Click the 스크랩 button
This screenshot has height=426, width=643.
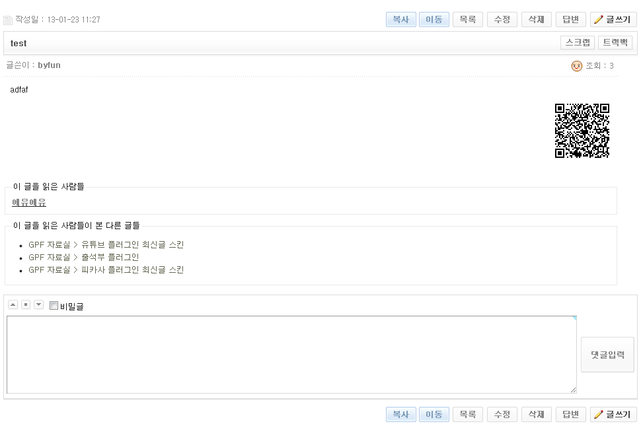click(578, 43)
